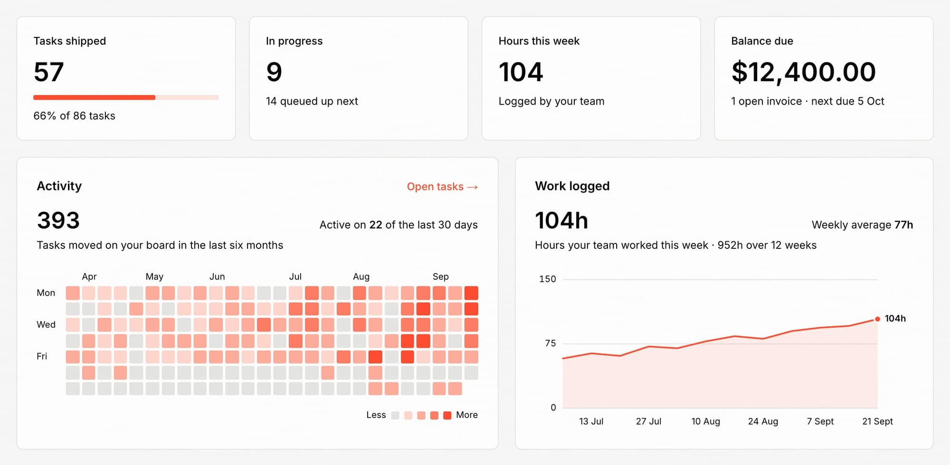Click the 'May' month label on heatmap
The image size is (950, 465).
point(154,276)
